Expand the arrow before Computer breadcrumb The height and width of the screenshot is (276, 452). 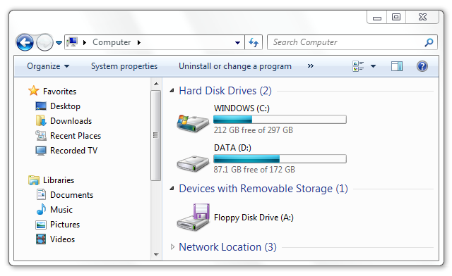point(85,42)
